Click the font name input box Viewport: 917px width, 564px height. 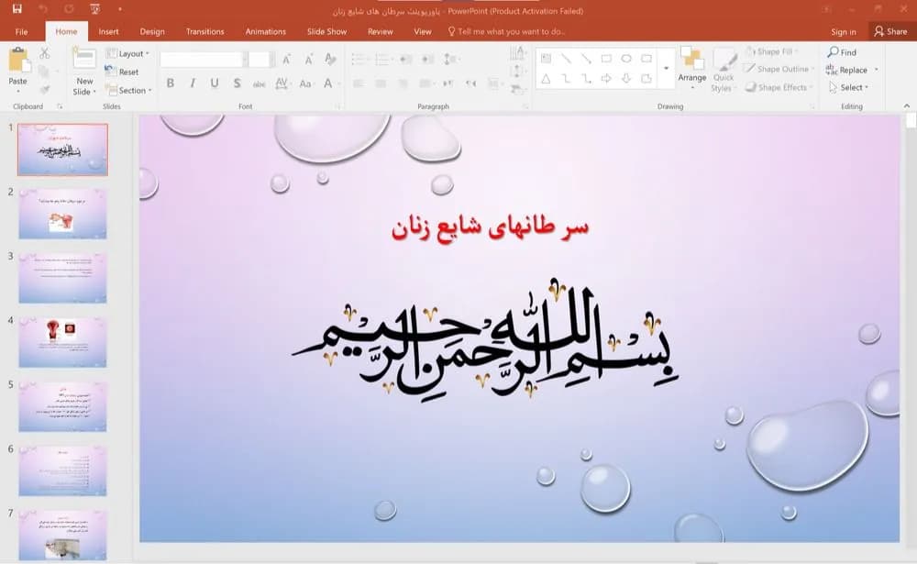[201, 59]
